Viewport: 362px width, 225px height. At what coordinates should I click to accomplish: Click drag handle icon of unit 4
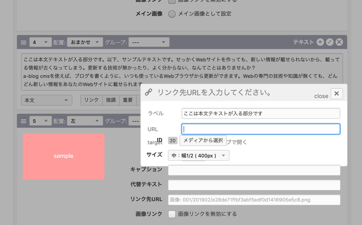click(23, 42)
